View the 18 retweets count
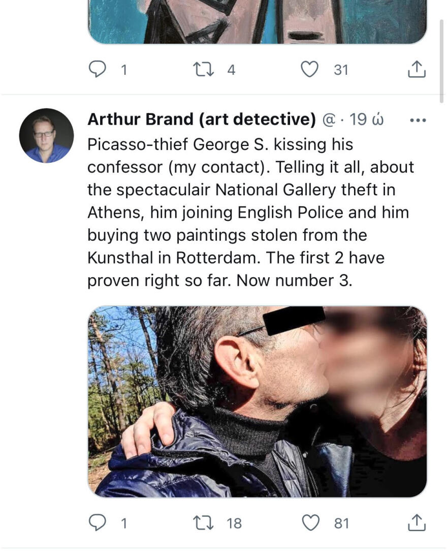The image size is (447, 553). click(234, 523)
